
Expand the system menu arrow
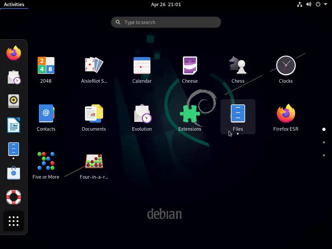tap(326, 4)
